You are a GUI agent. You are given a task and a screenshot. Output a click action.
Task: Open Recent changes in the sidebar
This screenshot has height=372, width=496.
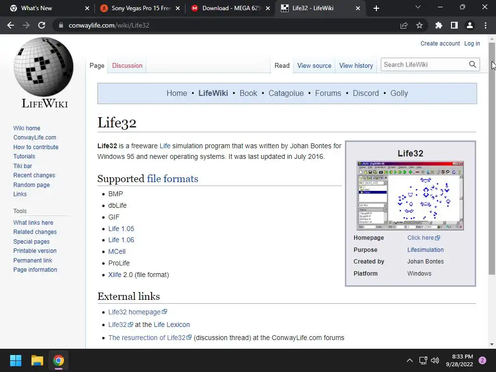point(34,175)
